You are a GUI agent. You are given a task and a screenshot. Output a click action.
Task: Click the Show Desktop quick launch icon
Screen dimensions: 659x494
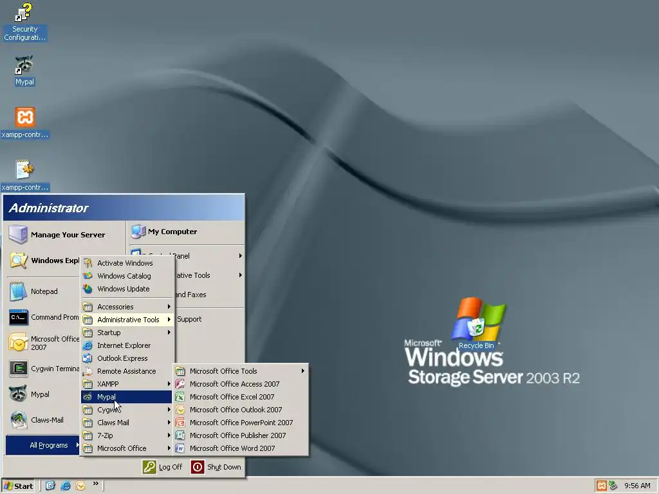tap(50, 486)
